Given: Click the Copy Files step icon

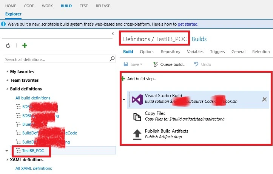Looking at the screenshot, I should [x=137, y=117].
